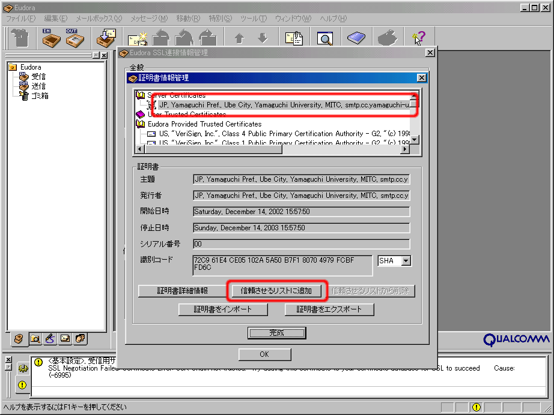The width and height of the screenshot is (554, 415).
Task: Click the yellow warning icon tab
Action: [22, 385]
